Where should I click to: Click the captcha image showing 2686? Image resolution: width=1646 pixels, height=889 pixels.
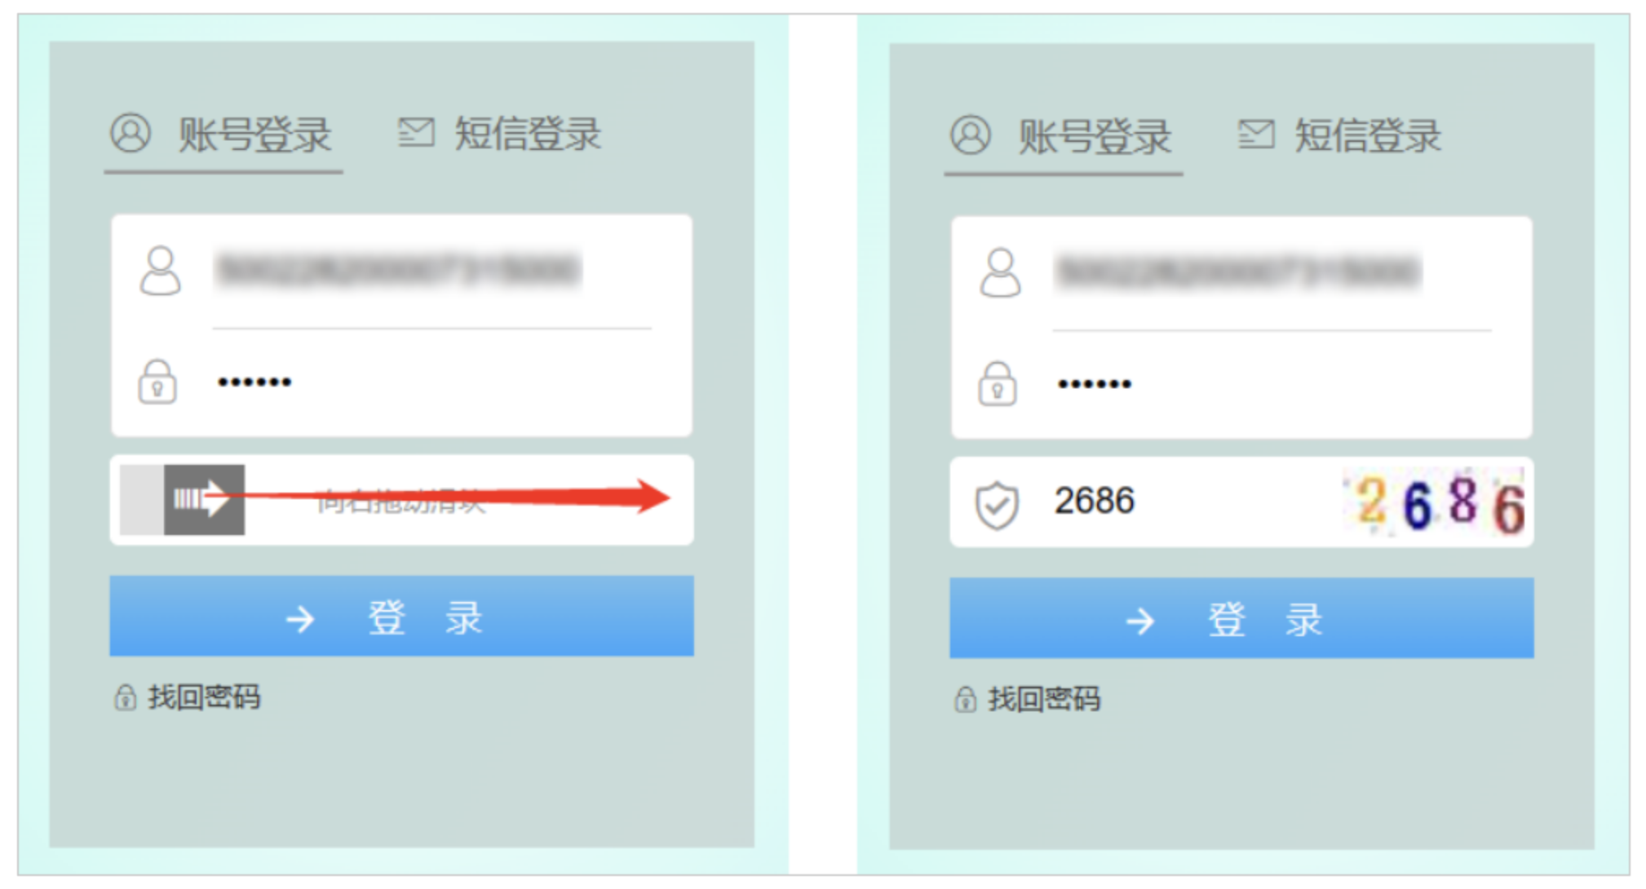pyautogui.click(x=1433, y=502)
